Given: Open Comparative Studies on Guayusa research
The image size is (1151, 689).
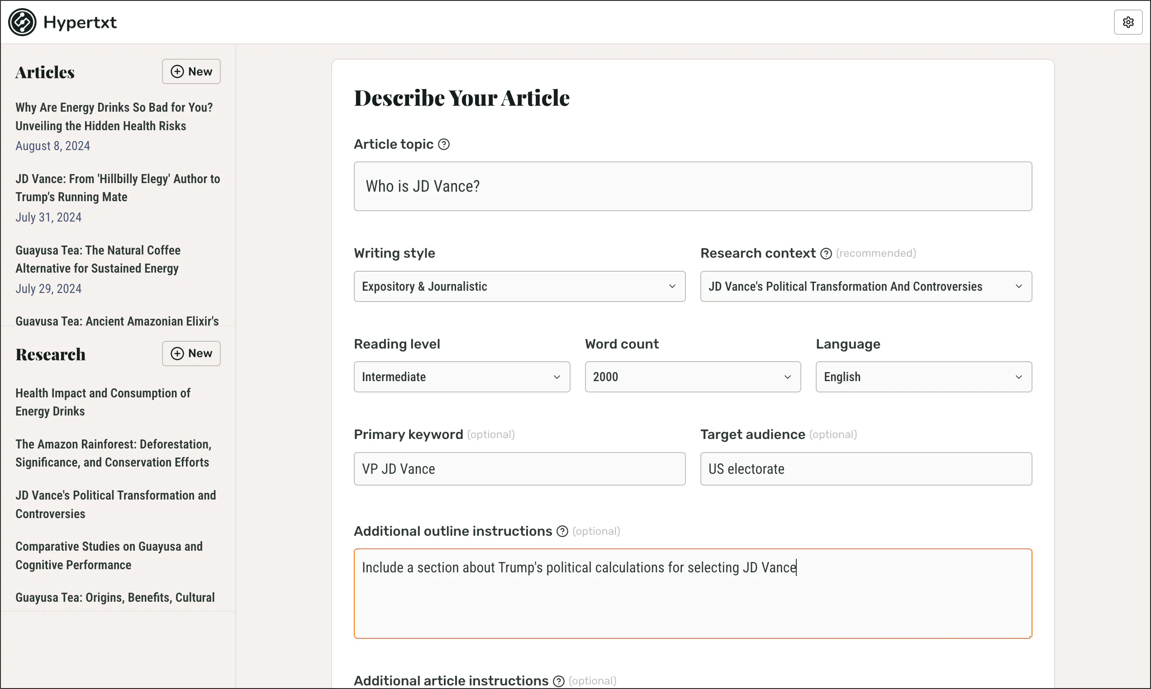Looking at the screenshot, I should coord(109,555).
